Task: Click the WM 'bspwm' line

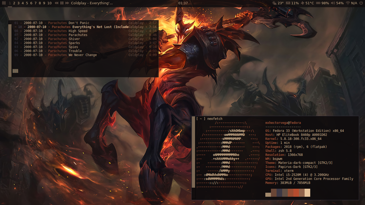Action: tap(274, 159)
